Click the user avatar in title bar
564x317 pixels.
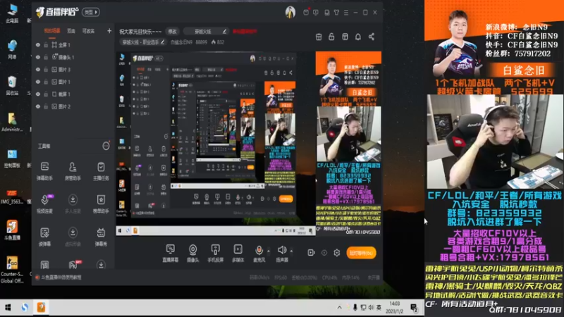pos(290,12)
